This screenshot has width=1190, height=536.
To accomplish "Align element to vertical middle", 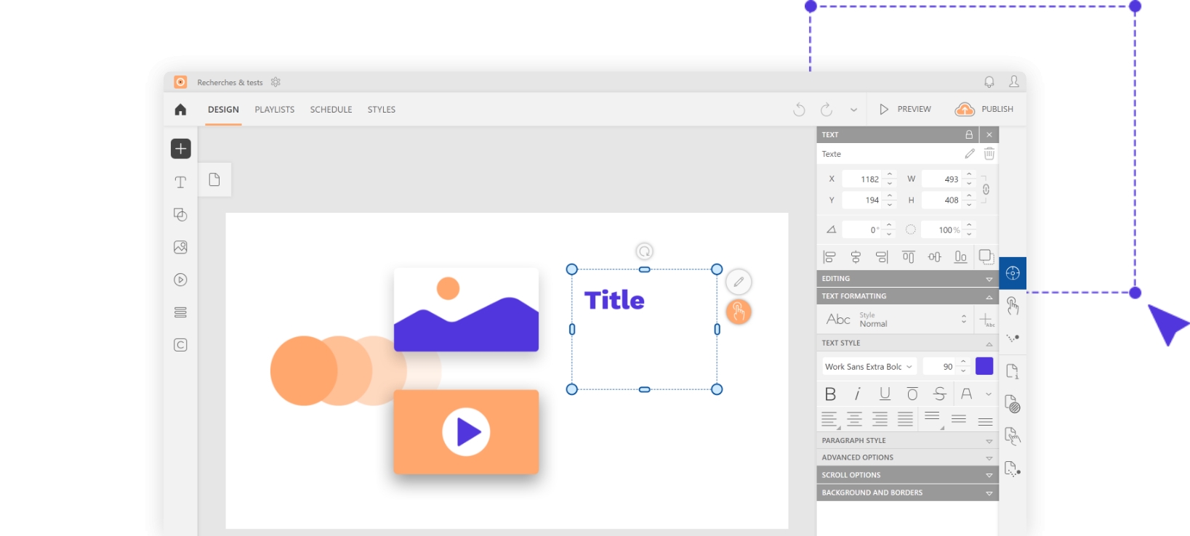I will coord(934,257).
